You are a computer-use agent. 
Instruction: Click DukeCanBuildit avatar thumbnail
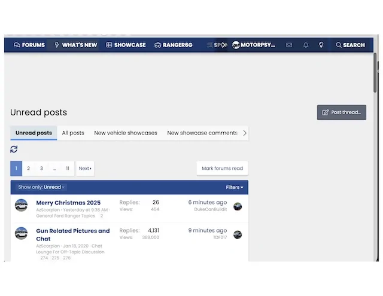click(238, 206)
